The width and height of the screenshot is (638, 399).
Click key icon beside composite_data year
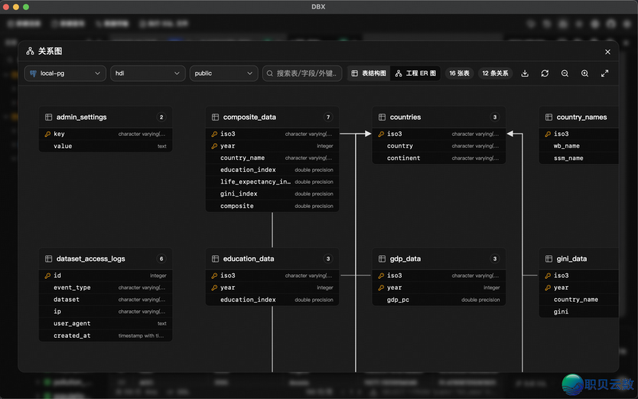pos(214,146)
